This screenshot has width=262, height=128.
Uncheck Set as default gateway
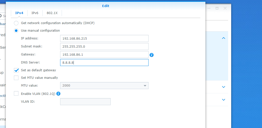point(16,70)
